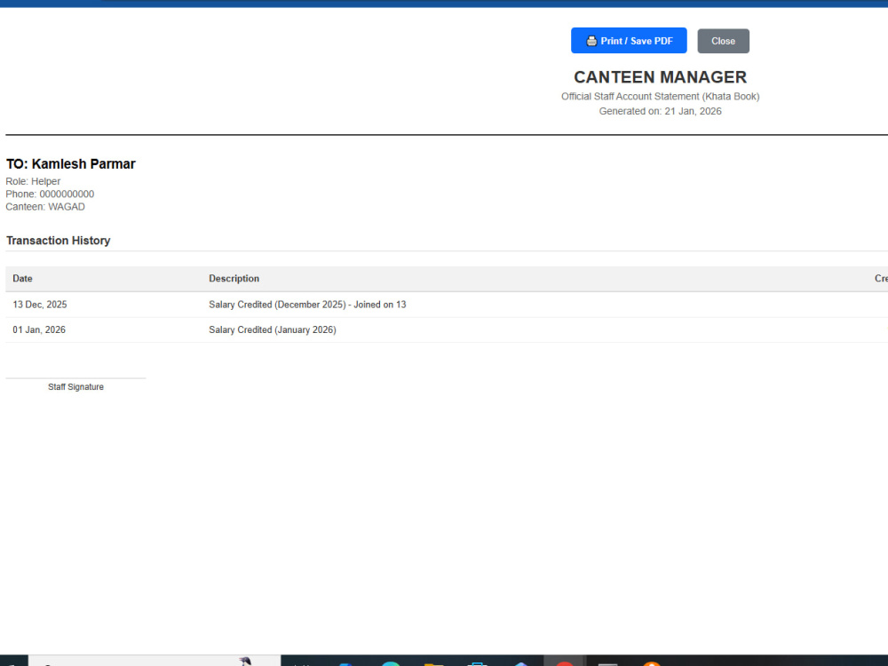Click the Salary Credited (December 2025) description

[307, 305]
